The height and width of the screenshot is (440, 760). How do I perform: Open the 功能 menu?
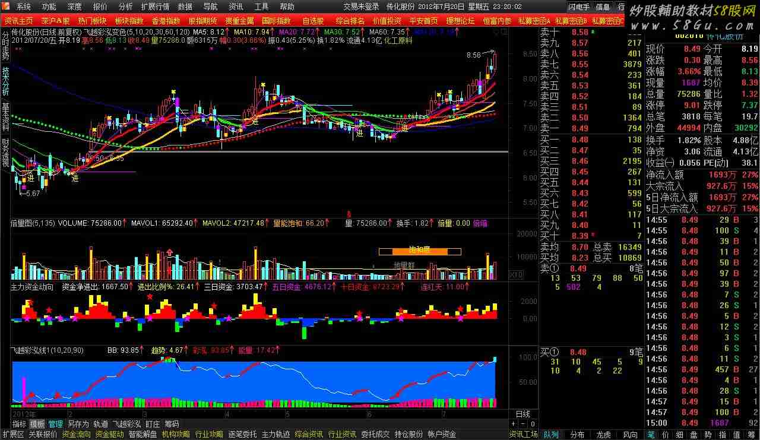pos(49,7)
